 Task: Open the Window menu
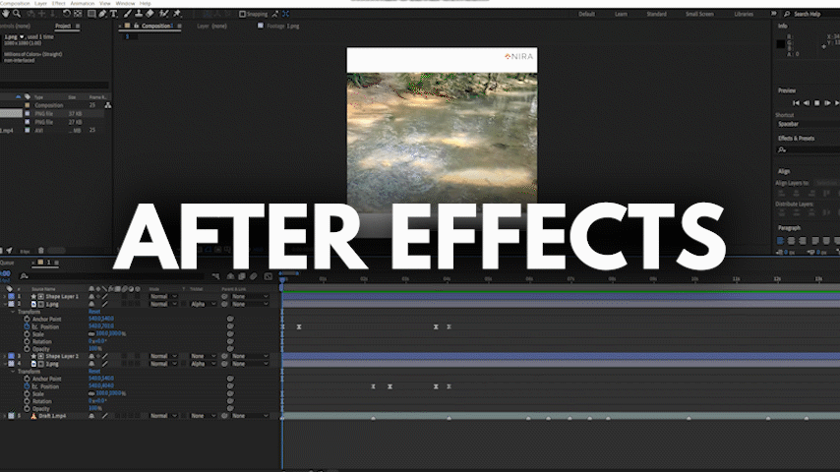pos(125,3)
